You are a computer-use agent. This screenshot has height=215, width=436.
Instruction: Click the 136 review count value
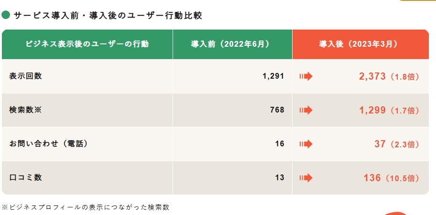click(372, 178)
